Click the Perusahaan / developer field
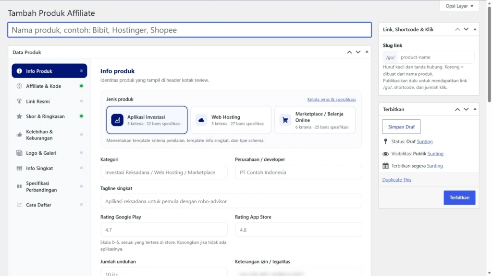The width and height of the screenshot is (492, 276). click(x=298, y=172)
